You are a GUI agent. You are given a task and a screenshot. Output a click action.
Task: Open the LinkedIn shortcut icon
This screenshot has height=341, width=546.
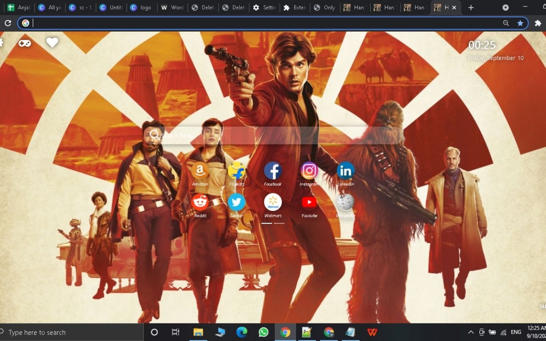(x=346, y=170)
